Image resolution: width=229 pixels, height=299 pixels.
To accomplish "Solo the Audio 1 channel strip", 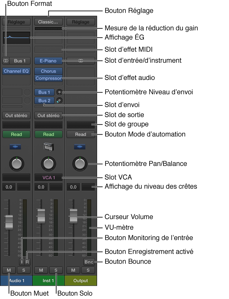I will 24,270.
